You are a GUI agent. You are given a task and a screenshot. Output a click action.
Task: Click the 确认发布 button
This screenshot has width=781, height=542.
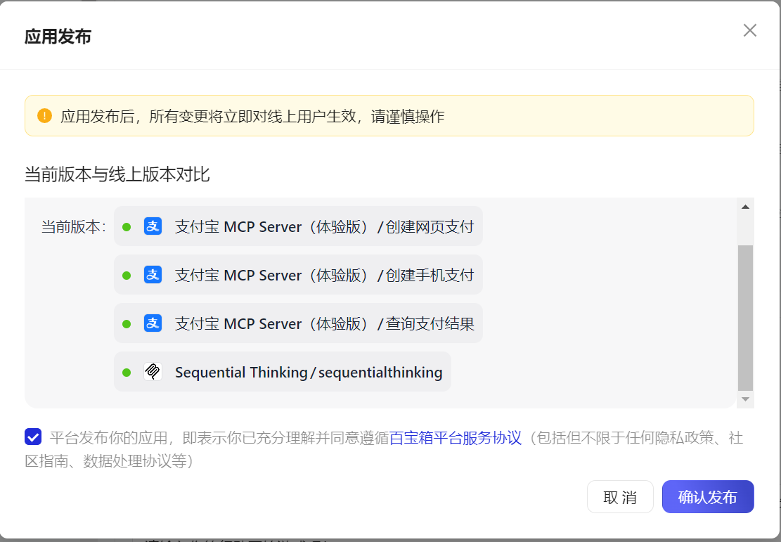tap(708, 497)
